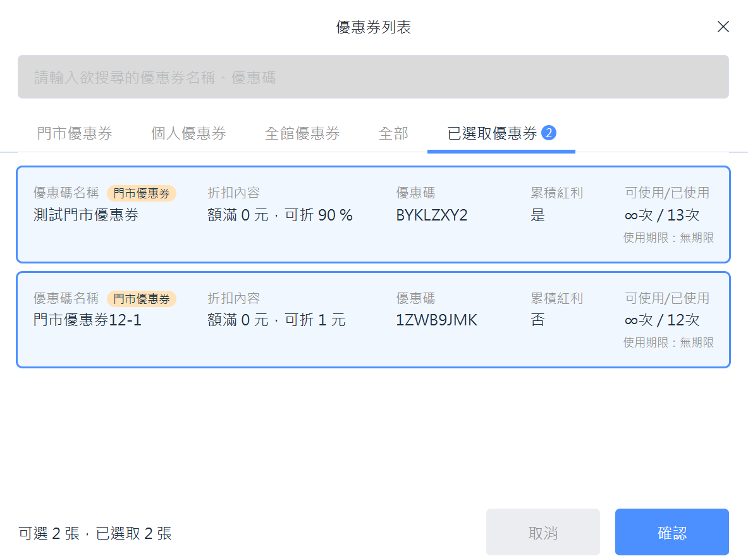This screenshot has width=748, height=556.
Task: Click the 門市優惠券 tag on second coupon
Action: point(142,298)
